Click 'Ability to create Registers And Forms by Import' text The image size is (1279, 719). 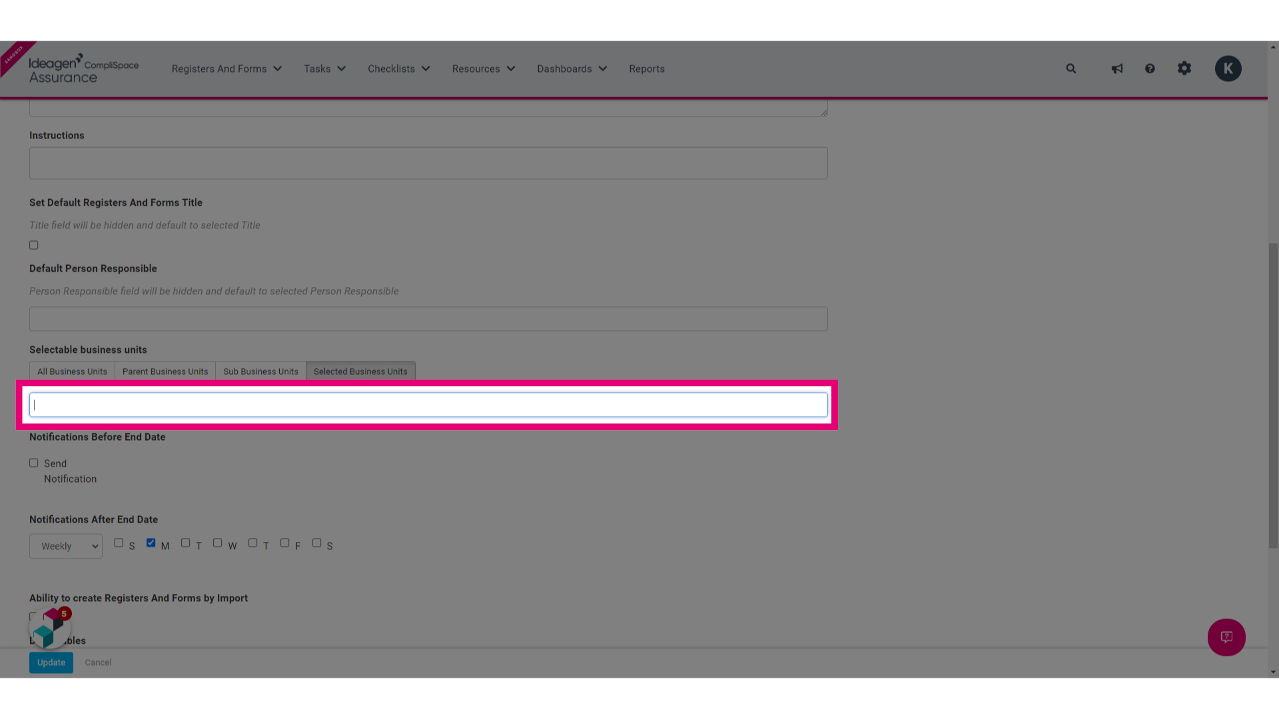click(139, 598)
